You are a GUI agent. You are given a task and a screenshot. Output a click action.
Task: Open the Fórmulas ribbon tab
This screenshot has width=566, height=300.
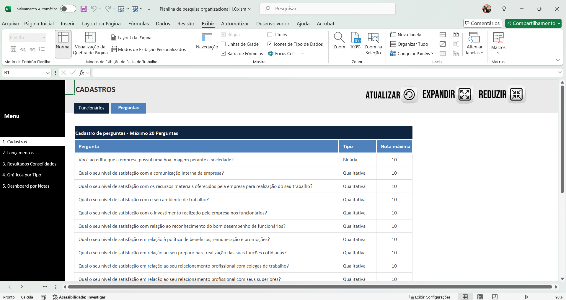tap(138, 24)
